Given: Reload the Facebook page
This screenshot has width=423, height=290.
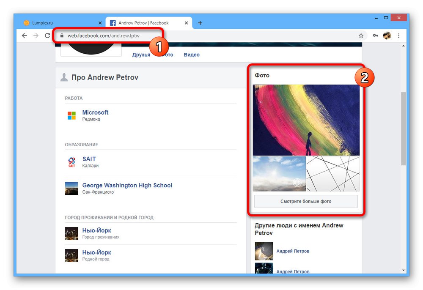Looking at the screenshot, I should pos(47,36).
